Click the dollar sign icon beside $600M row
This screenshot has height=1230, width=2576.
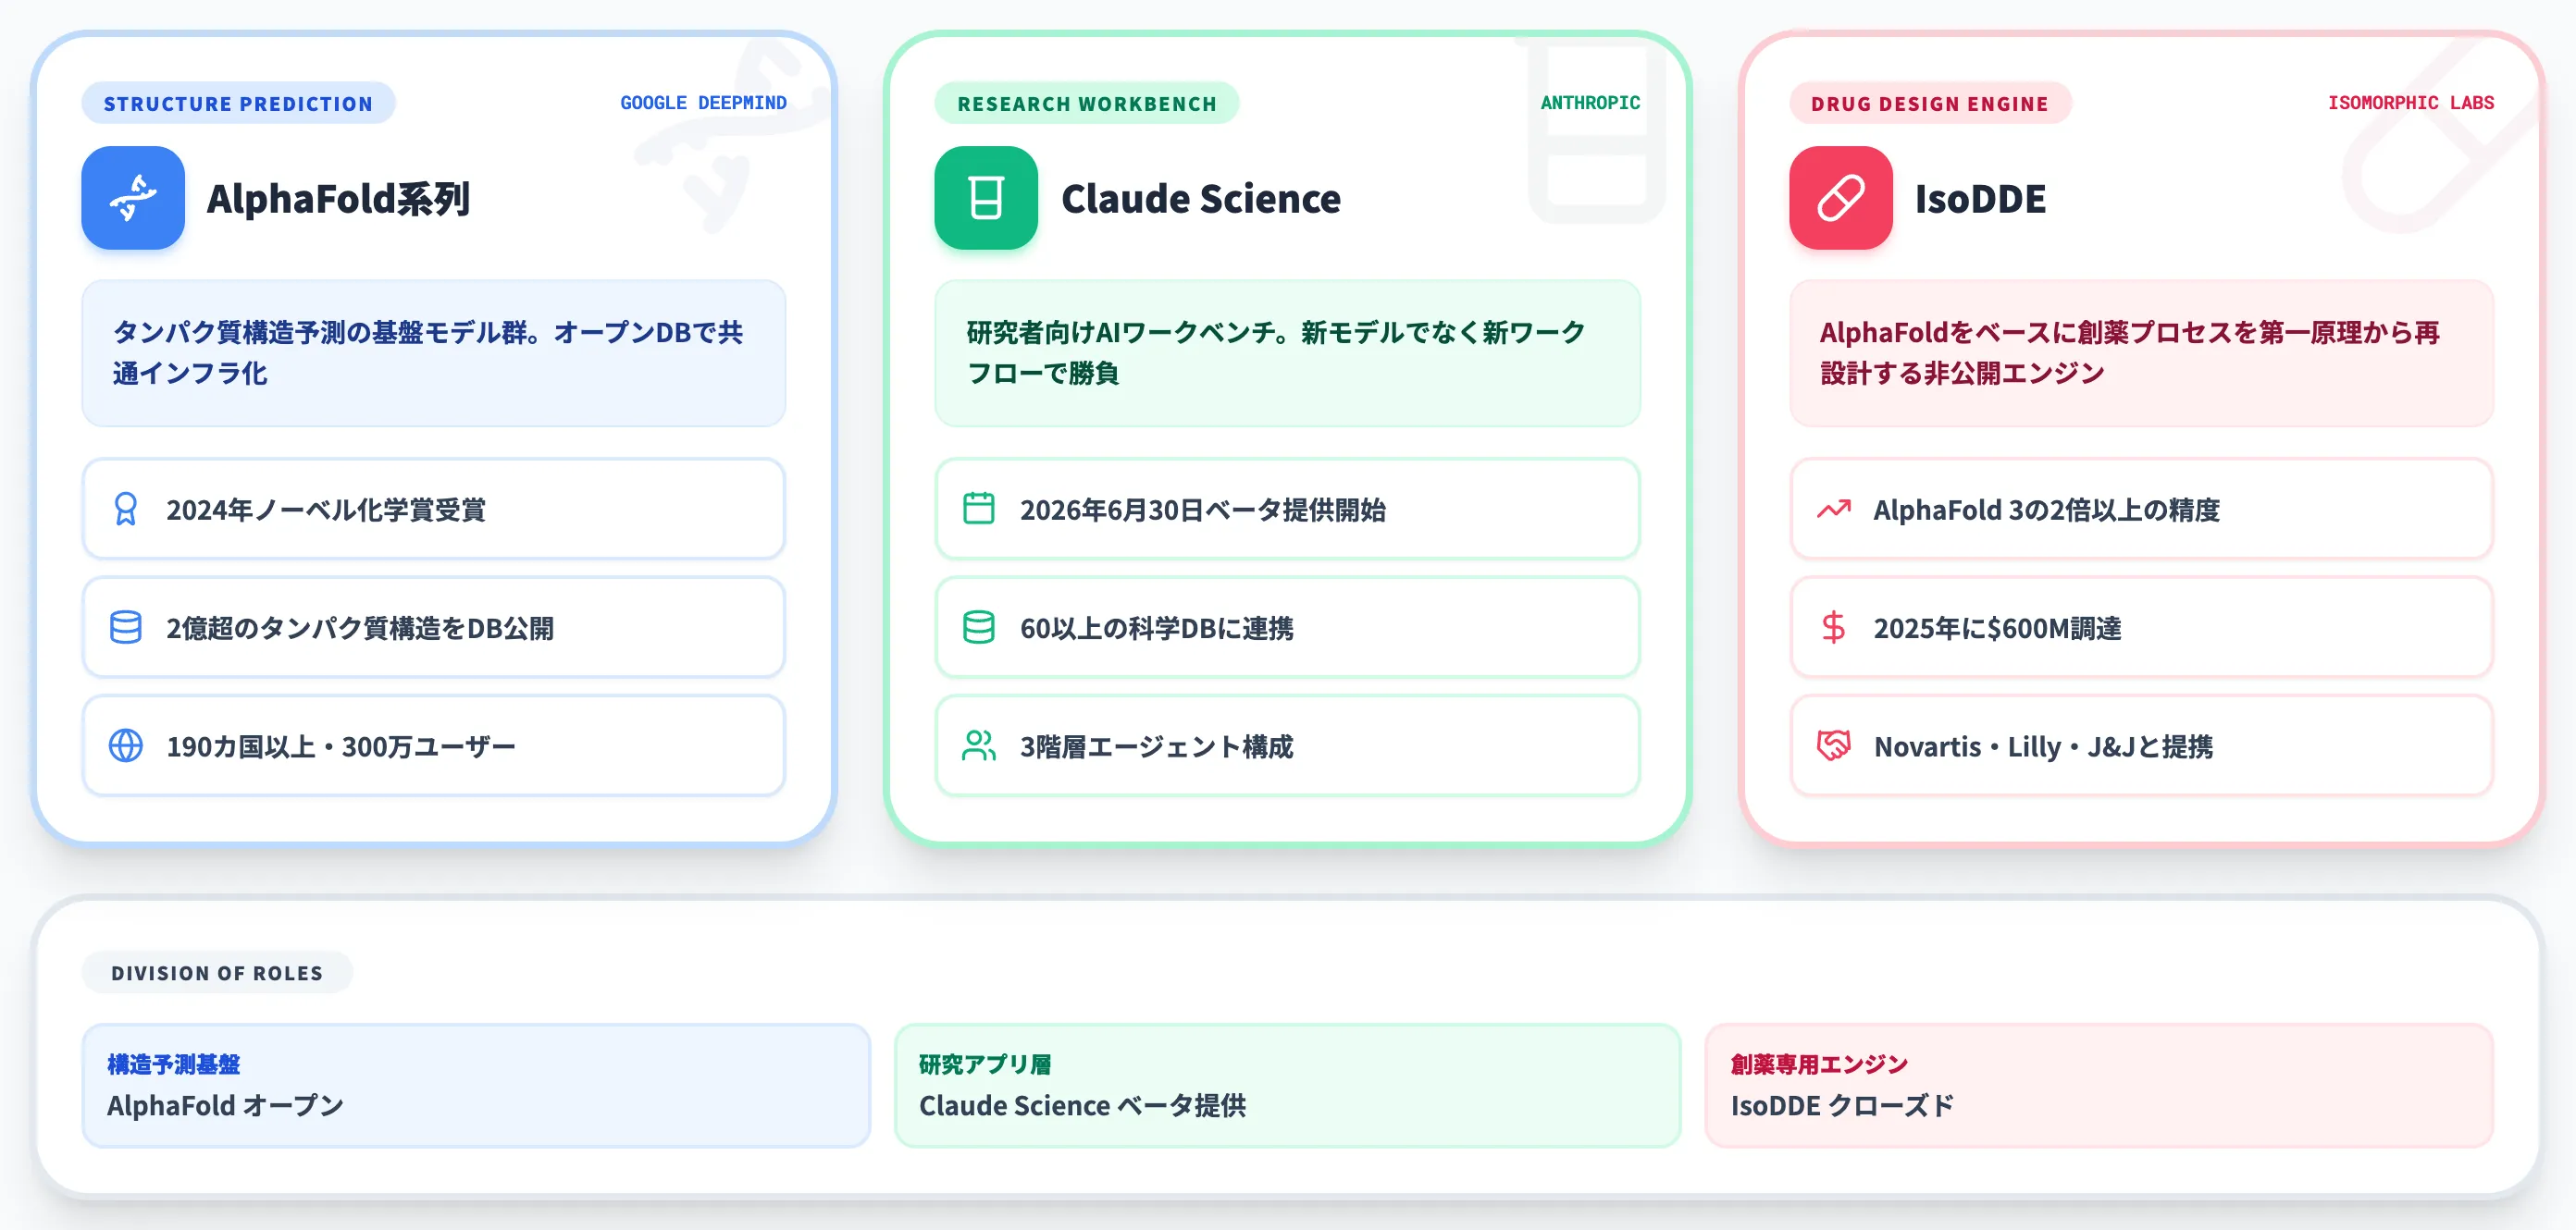click(x=1834, y=628)
